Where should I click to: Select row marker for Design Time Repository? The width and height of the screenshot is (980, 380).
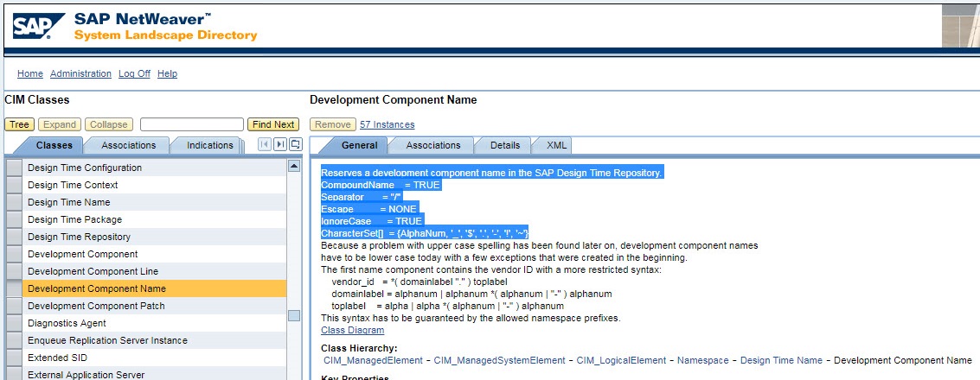[14, 237]
